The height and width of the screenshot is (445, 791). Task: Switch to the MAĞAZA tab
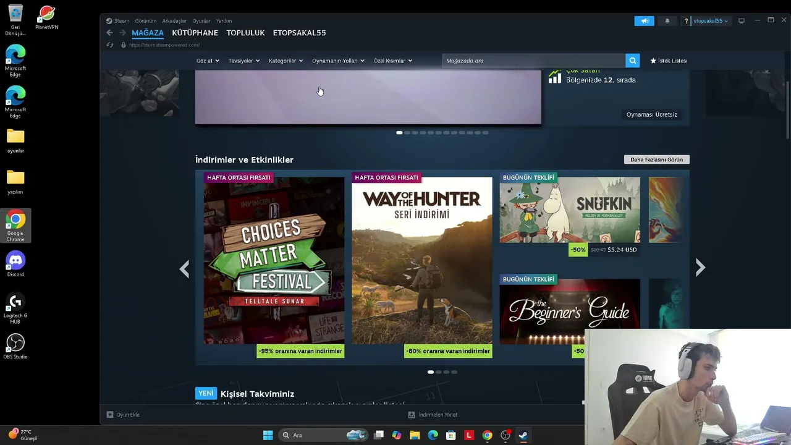click(148, 33)
